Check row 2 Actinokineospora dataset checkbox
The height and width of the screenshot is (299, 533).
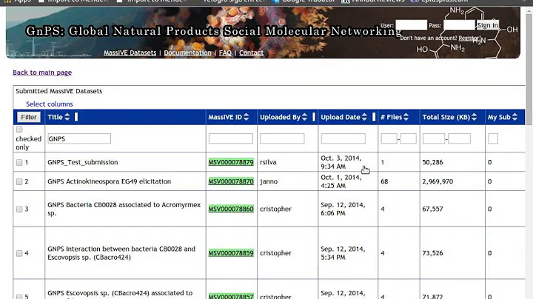19,181
